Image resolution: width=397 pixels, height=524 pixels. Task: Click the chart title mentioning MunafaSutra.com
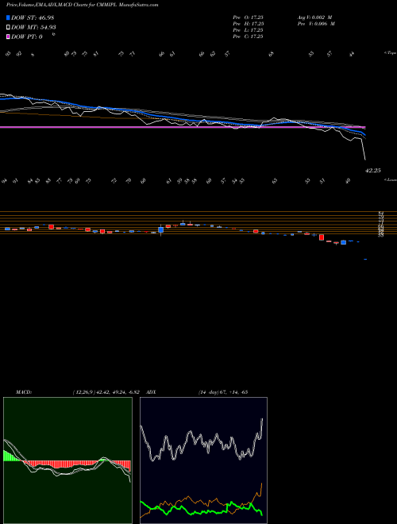tap(83, 5)
